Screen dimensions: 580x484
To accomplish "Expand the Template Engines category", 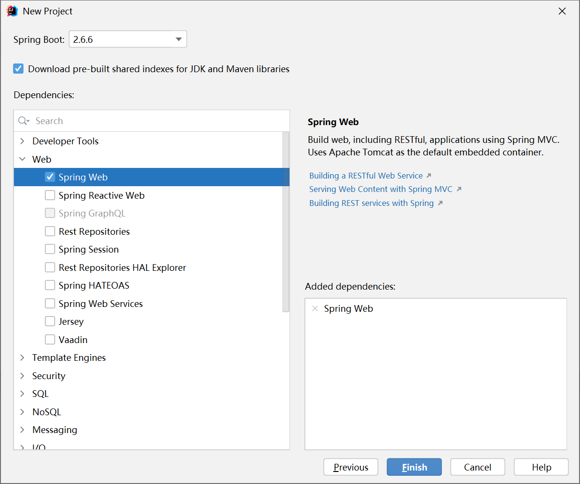I will (x=22, y=357).
